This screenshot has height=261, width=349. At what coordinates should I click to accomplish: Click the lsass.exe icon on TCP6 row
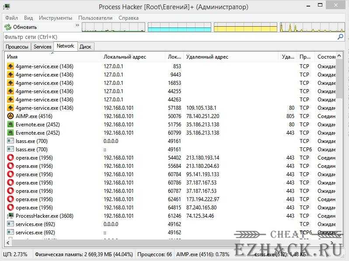(10, 150)
